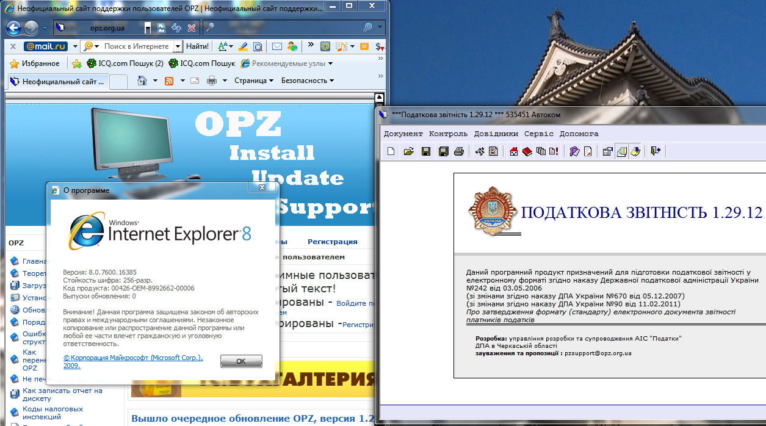Click the Read Mail icon in IE command bar
Image resolution: width=766 pixels, height=426 pixels.
click(x=195, y=81)
